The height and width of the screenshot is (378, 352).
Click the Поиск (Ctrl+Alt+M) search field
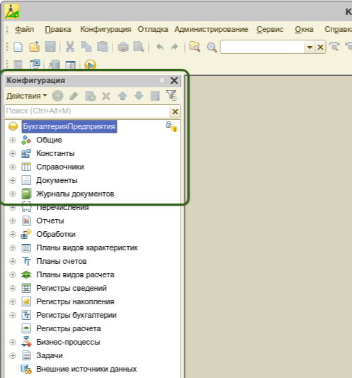(x=87, y=111)
